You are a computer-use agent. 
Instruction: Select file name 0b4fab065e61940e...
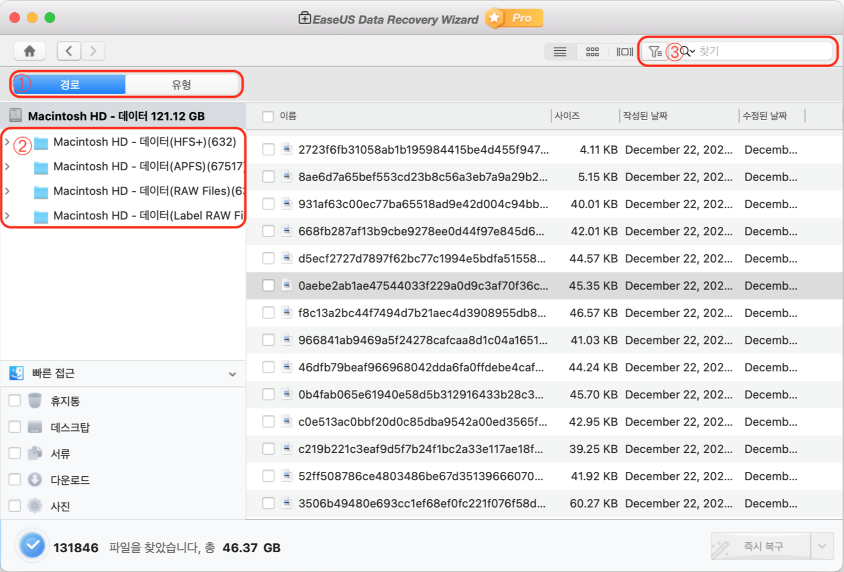click(x=421, y=395)
